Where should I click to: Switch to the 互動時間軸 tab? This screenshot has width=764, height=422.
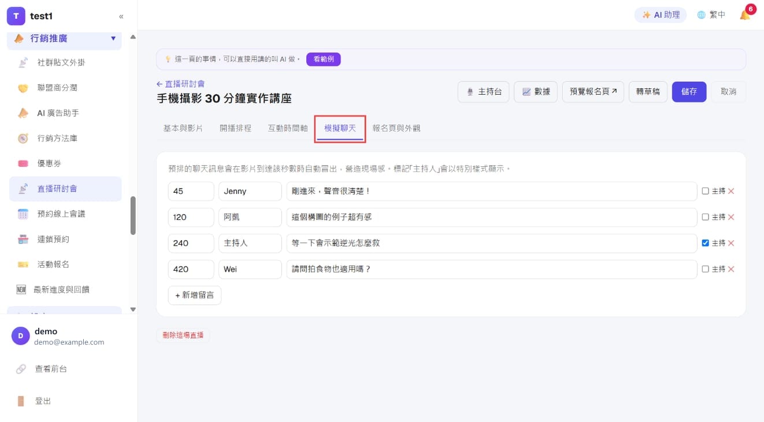point(288,128)
